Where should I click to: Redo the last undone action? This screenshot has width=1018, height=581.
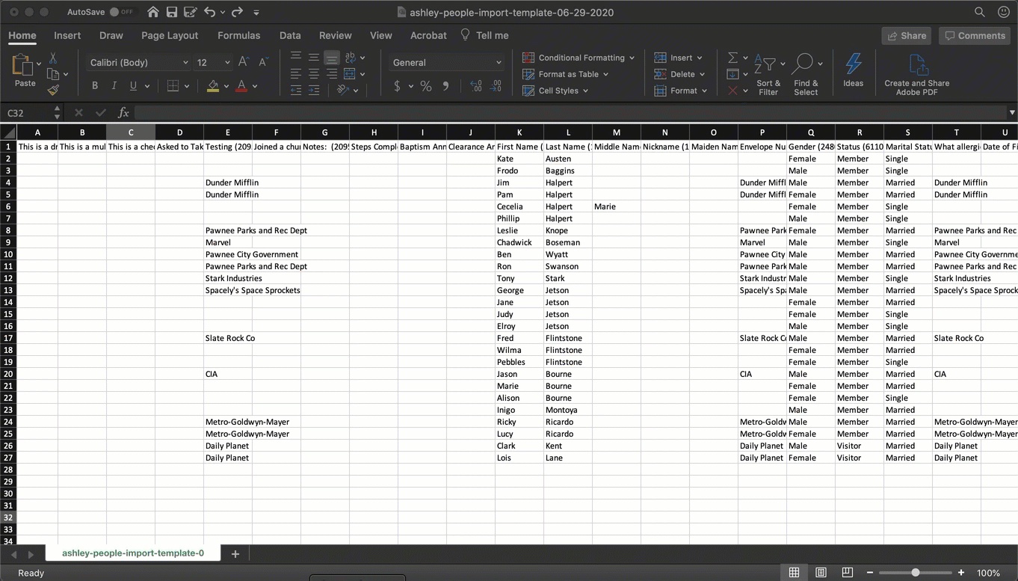(237, 12)
